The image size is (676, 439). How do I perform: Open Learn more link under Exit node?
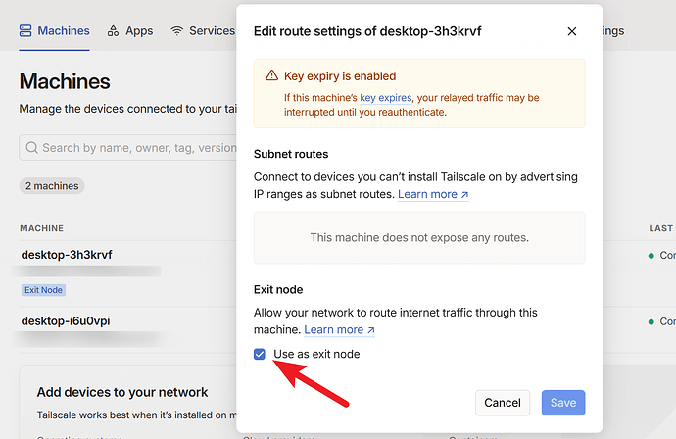point(339,330)
